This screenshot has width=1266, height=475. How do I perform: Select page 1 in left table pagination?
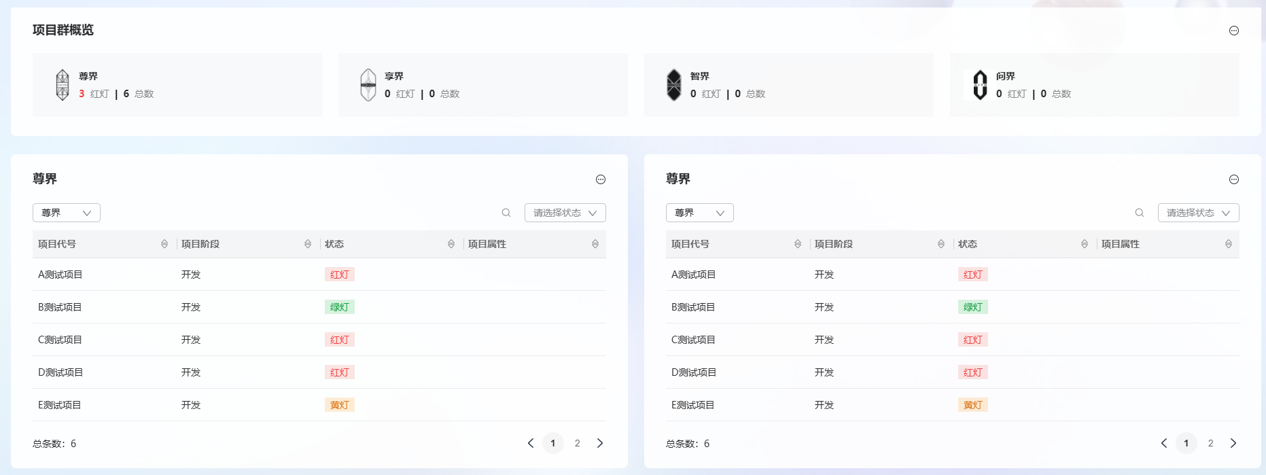[x=553, y=443]
